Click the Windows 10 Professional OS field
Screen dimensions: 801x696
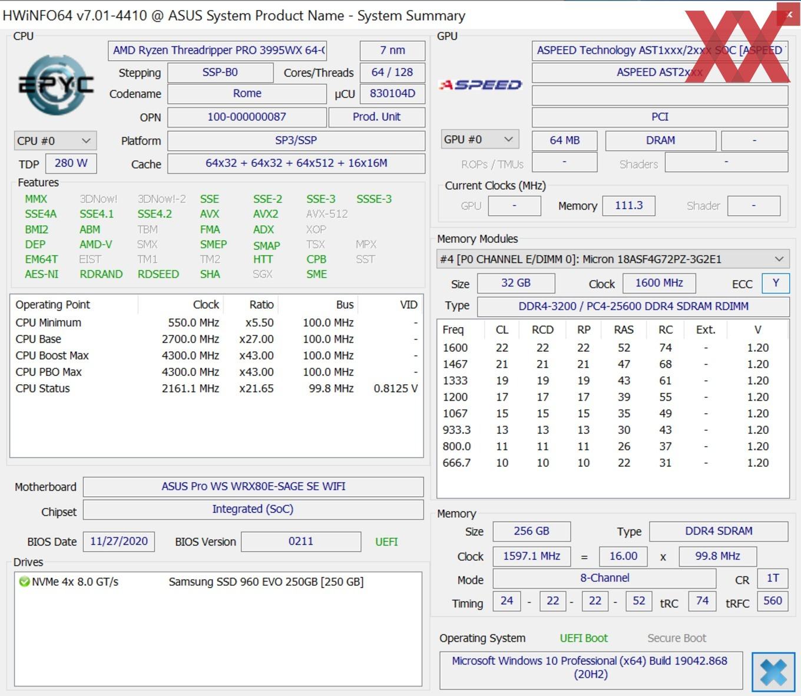tap(591, 670)
